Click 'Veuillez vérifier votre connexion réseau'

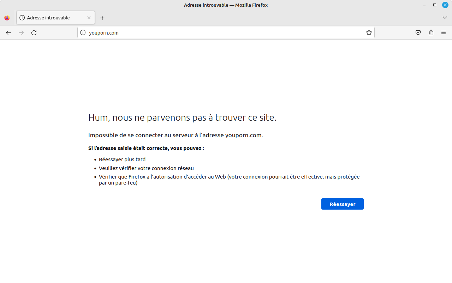pyautogui.click(x=146, y=168)
